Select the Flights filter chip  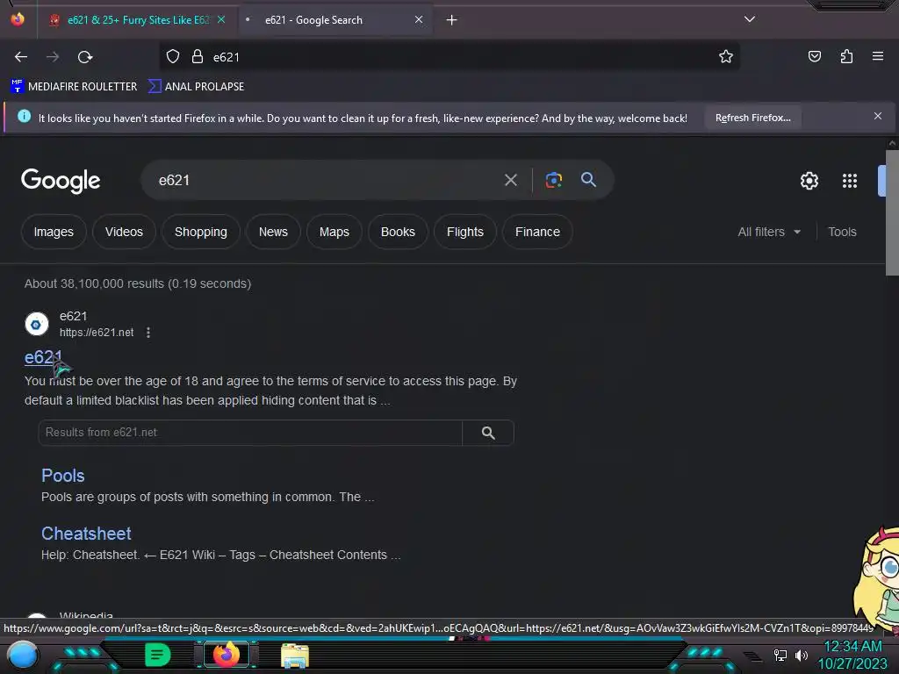click(x=465, y=232)
